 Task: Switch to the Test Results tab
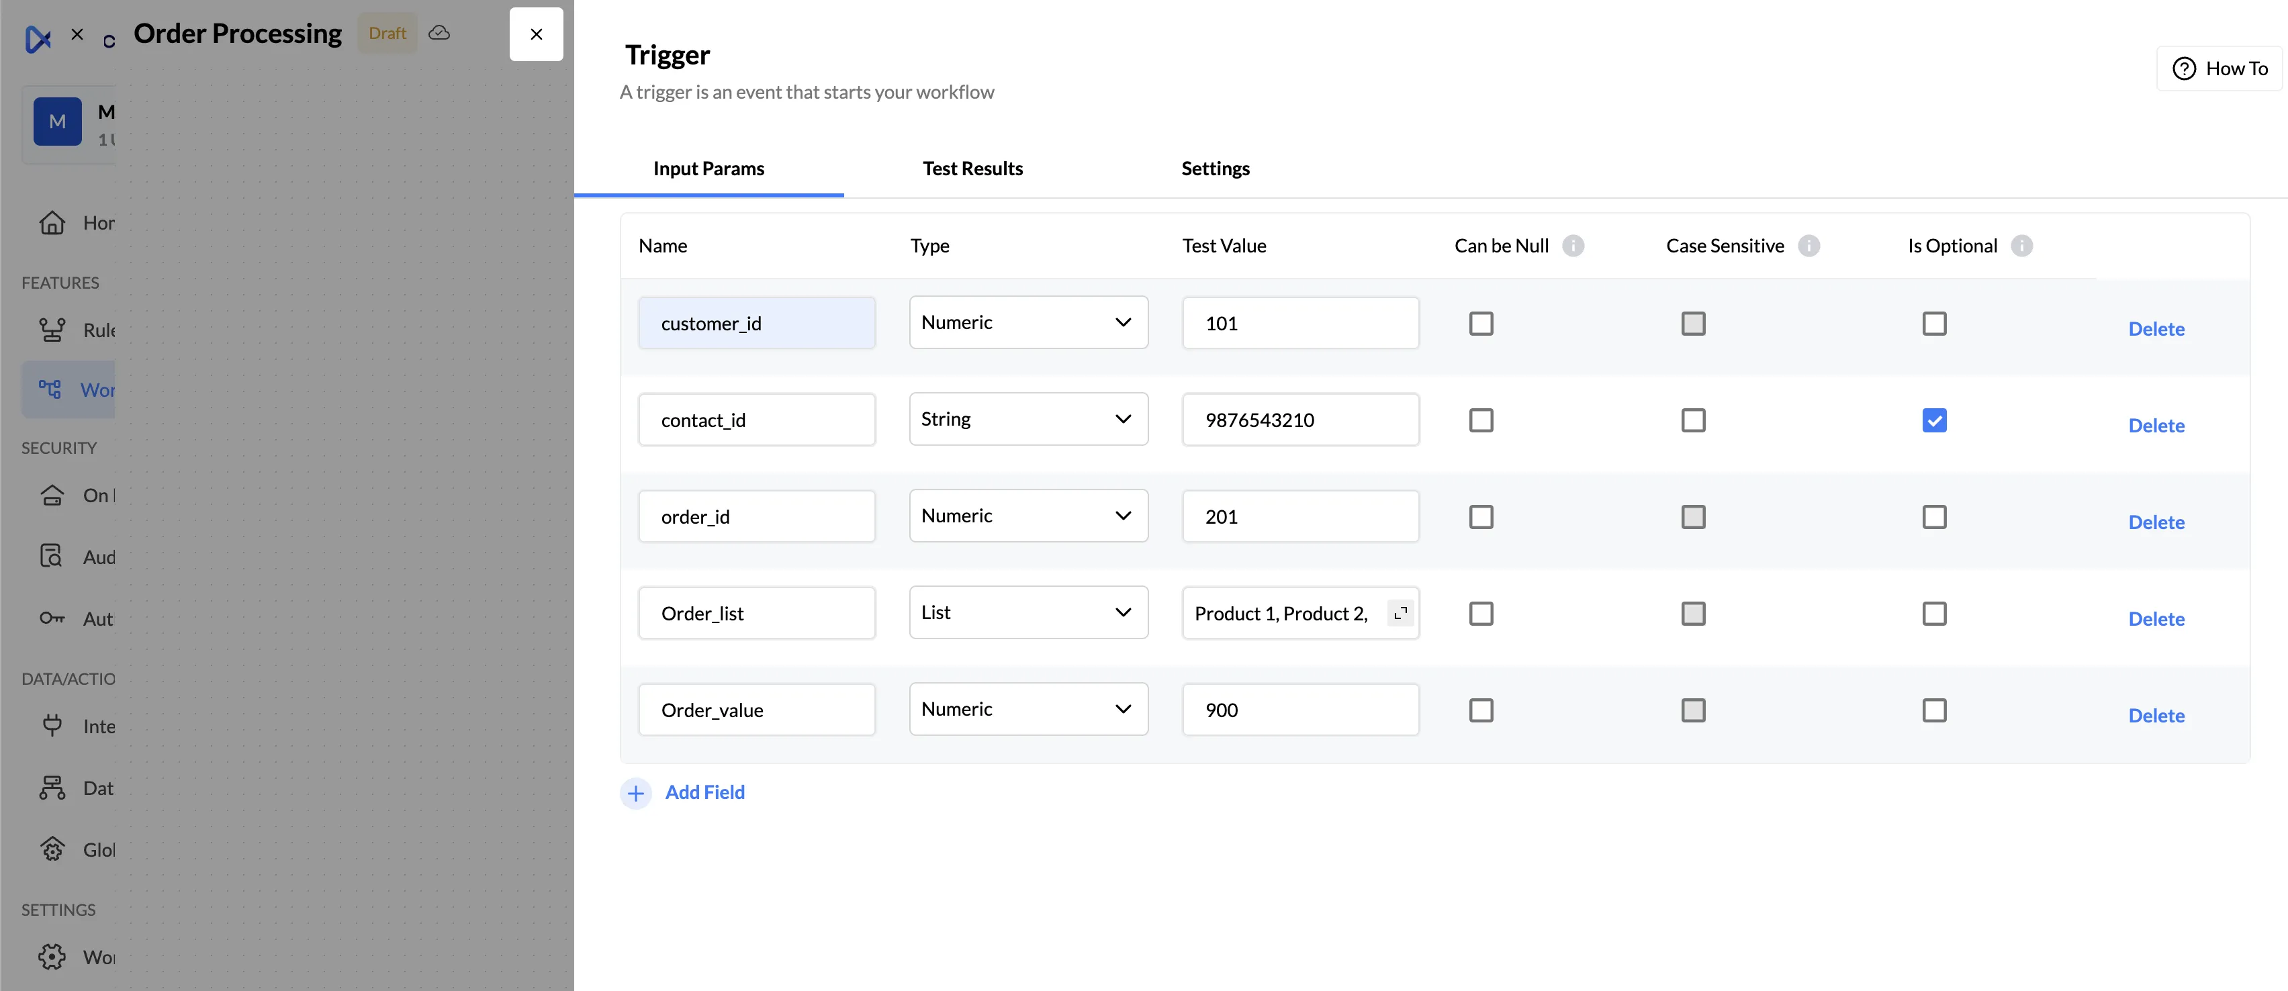972,169
